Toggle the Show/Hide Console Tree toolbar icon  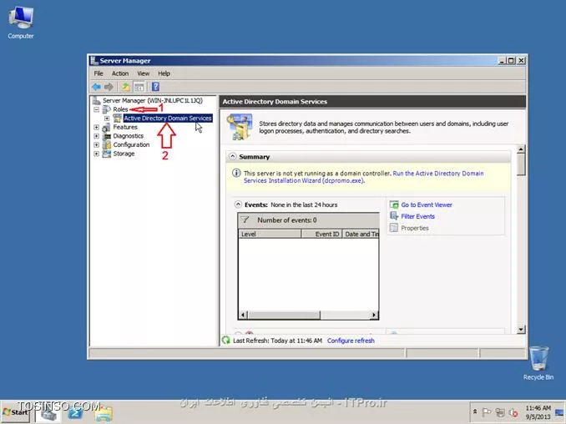[x=139, y=87]
